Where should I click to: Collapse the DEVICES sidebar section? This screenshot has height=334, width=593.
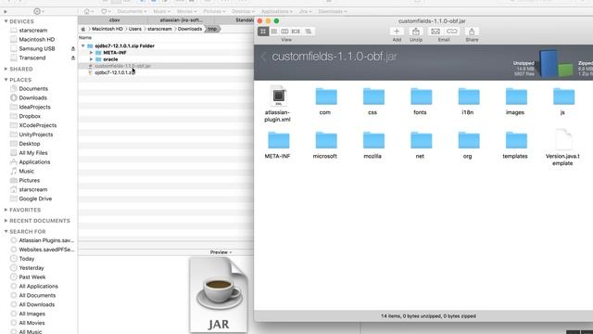tap(6, 21)
